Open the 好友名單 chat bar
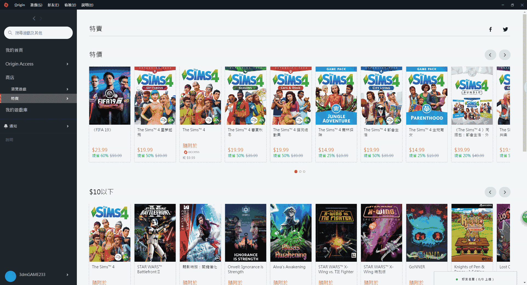Viewport: 527px width, 285px height. (475, 279)
